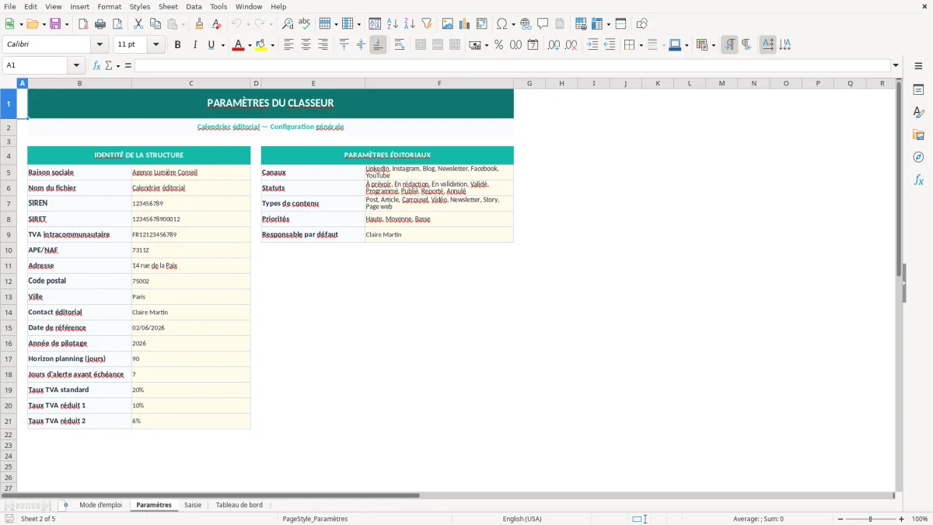933x525 pixels.
Task: Open the sidebar Functions panel
Action: pyautogui.click(x=918, y=180)
